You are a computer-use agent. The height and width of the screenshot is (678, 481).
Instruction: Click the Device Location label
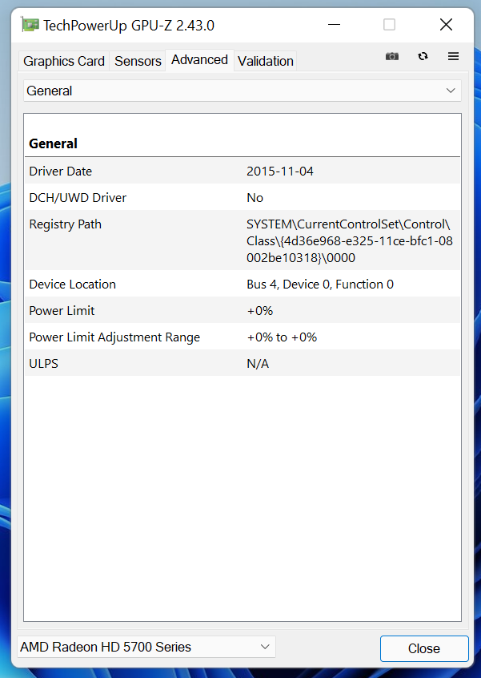coord(73,284)
